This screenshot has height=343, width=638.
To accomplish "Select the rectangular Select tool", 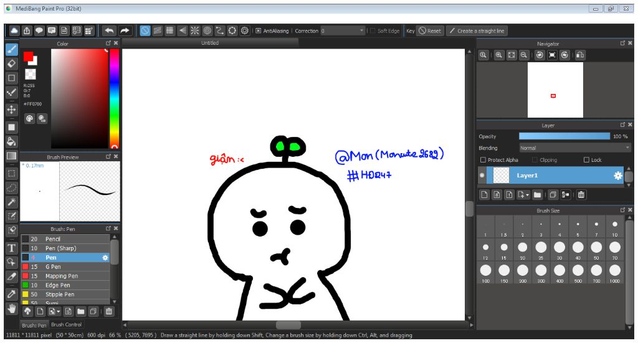I will click(x=12, y=174).
